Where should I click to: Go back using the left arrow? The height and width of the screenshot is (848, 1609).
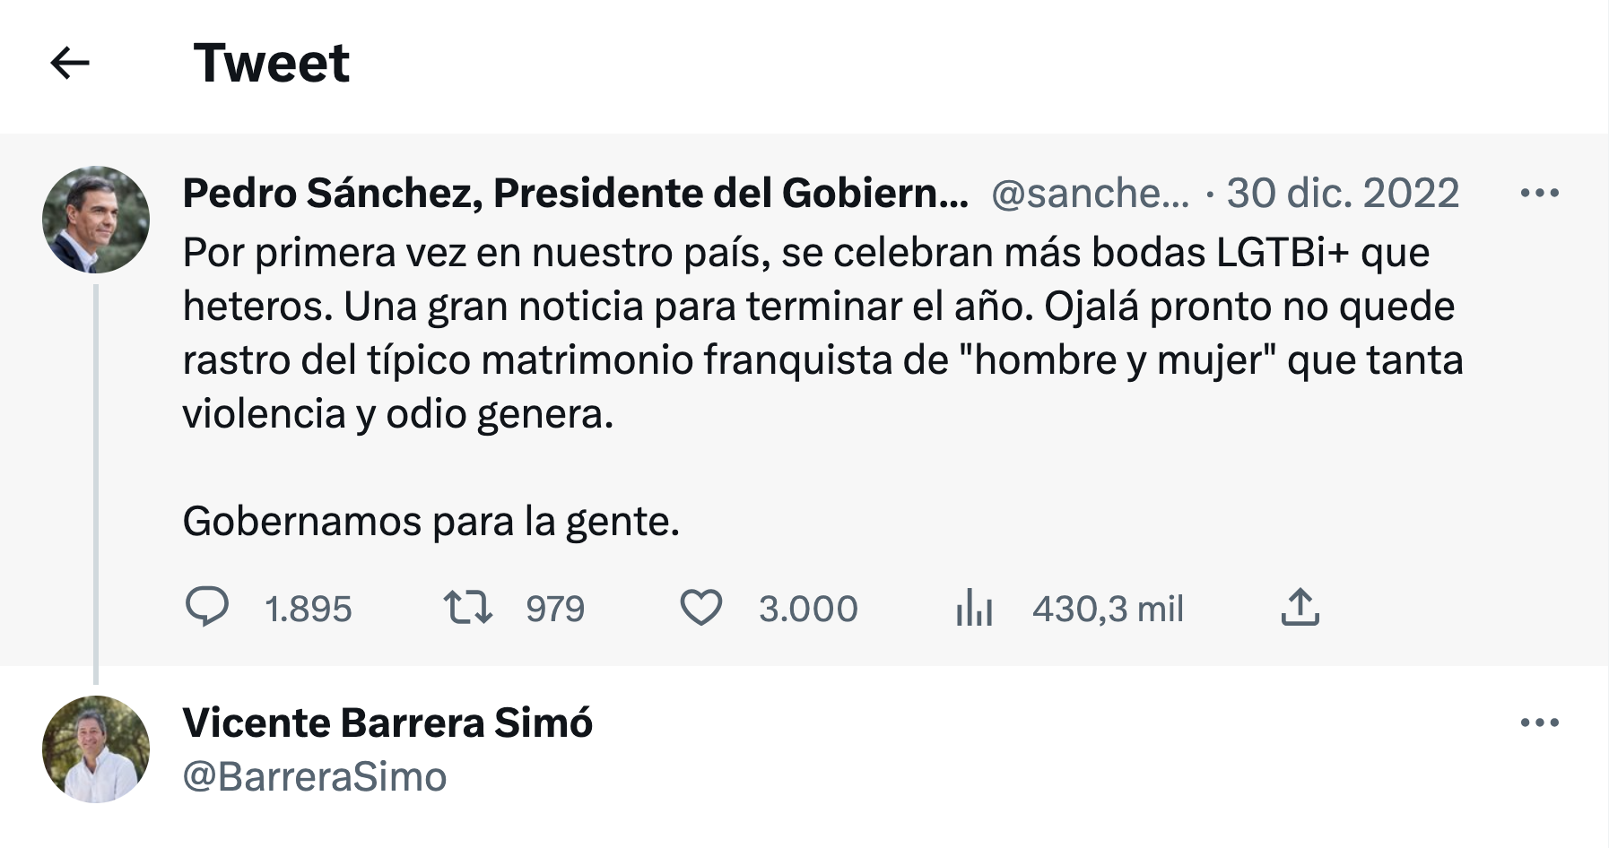[x=70, y=63]
